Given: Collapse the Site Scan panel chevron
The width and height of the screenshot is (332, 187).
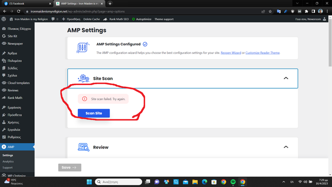Looking at the screenshot, I should pyautogui.click(x=286, y=78).
